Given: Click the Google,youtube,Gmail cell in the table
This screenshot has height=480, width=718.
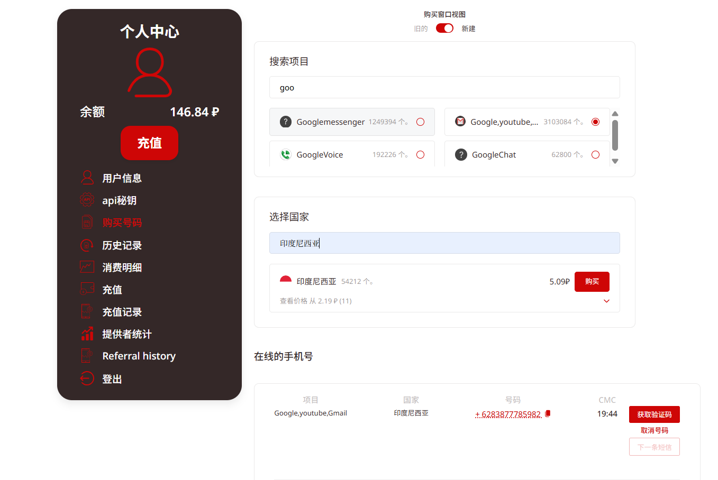Looking at the screenshot, I should (x=311, y=413).
